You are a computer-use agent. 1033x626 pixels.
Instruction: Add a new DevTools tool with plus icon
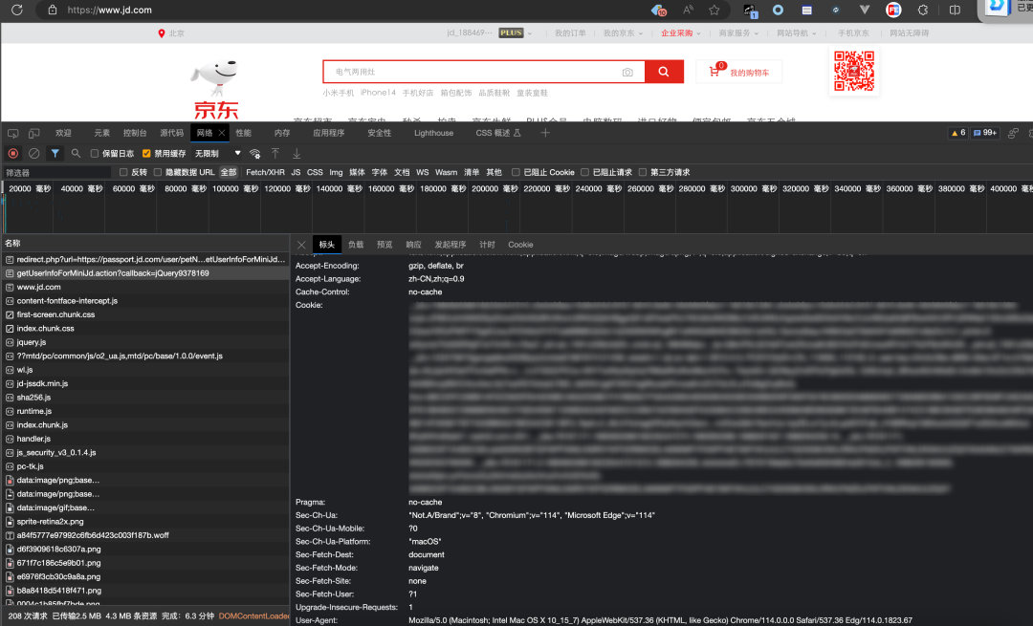pos(545,133)
